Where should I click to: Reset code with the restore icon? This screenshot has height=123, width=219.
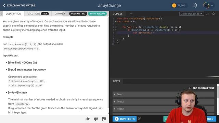coord(207,14)
